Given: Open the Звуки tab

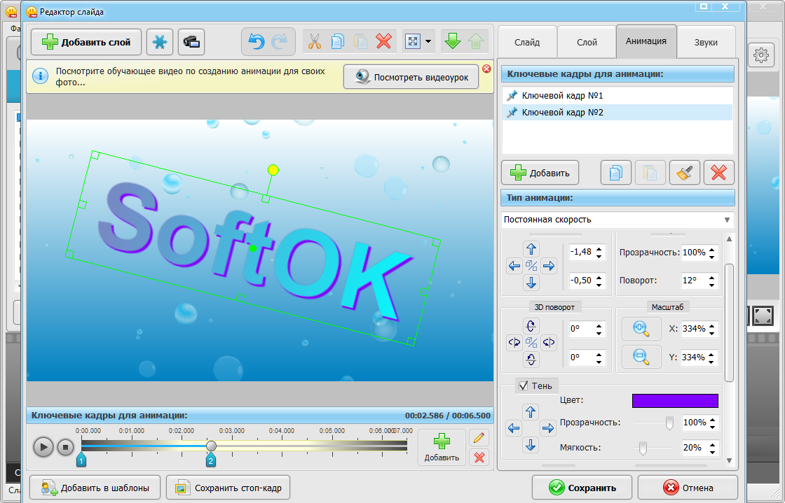Looking at the screenshot, I should tap(706, 43).
